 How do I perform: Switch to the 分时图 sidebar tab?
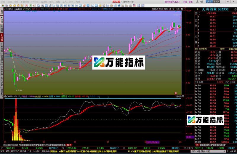pyautogui.click(x=2, y=28)
